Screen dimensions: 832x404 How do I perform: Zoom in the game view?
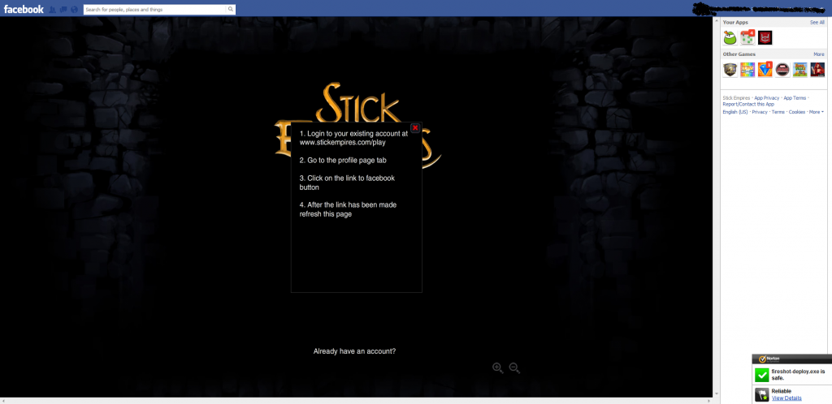tap(498, 368)
